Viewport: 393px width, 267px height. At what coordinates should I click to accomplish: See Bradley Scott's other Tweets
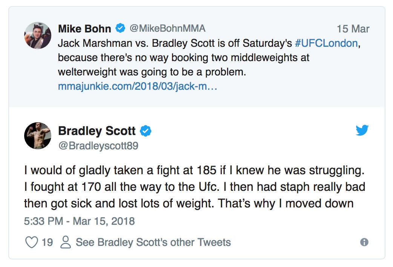(x=153, y=242)
